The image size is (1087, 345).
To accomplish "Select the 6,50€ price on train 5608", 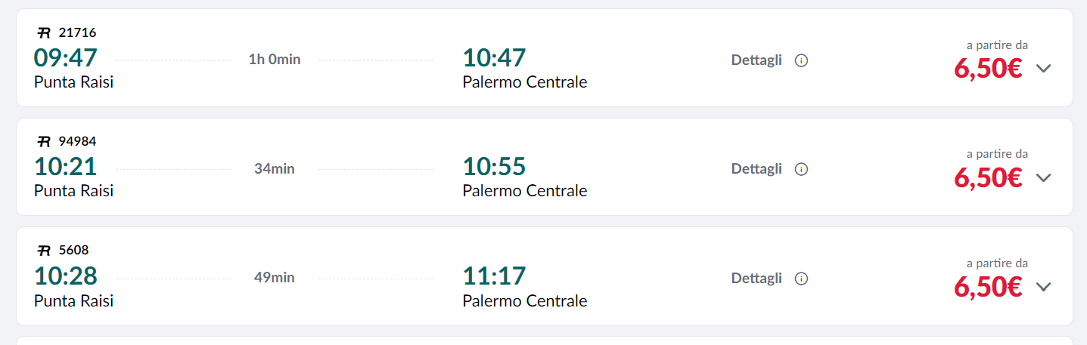I will pyautogui.click(x=988, y=286).
